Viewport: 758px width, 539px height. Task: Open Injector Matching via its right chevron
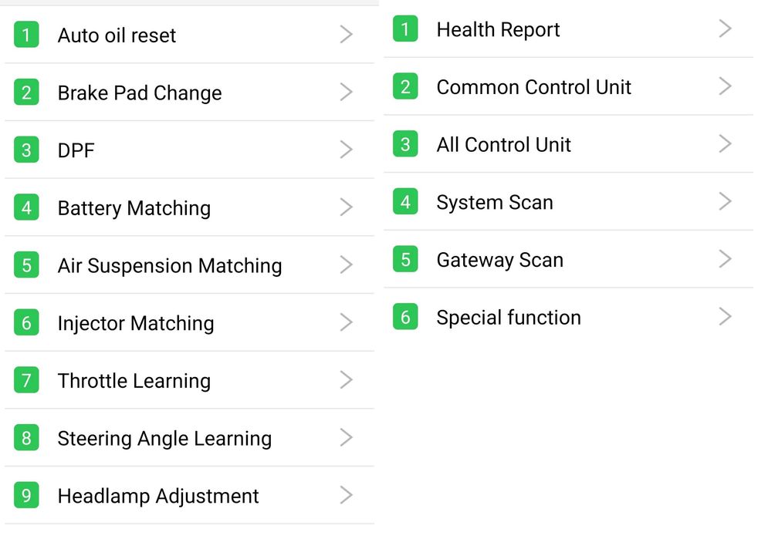coord(347,322)
